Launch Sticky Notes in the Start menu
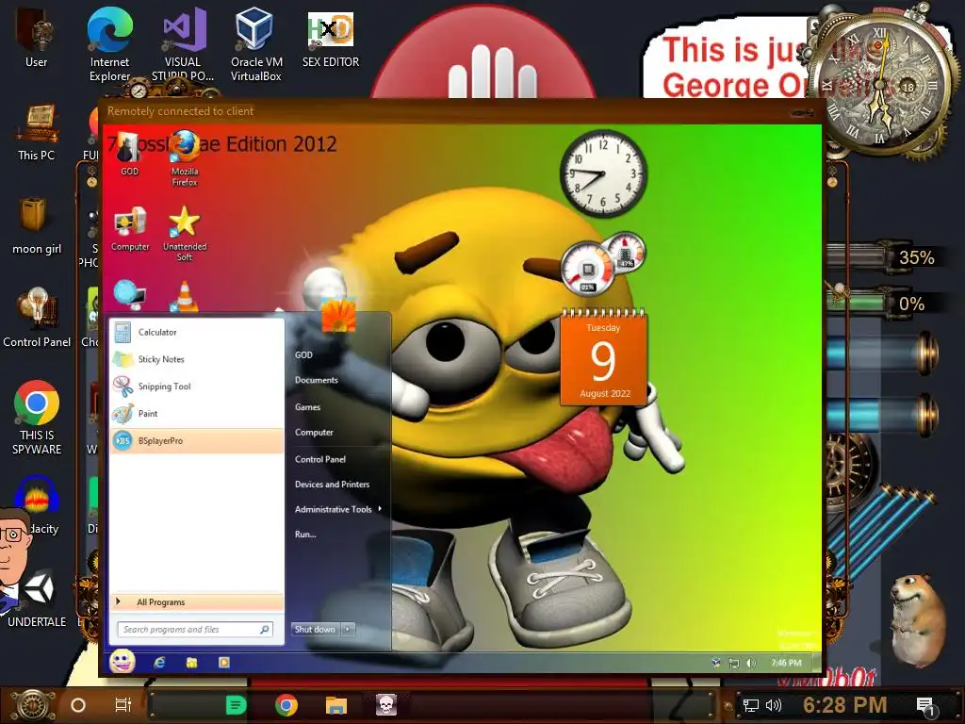The width and height of the screenshot is (965, 724). click(x=196, y=359)
